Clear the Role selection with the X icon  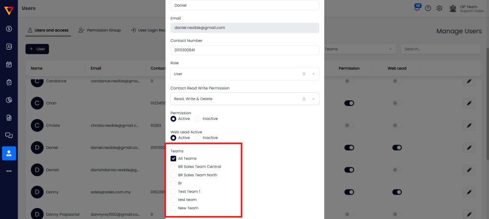click(x=304, y=74)
